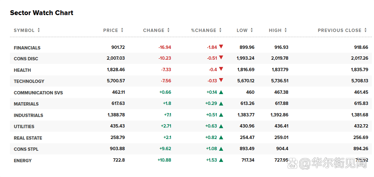
Task: Click red down arrow in TECHNOLOGY row
Action: (221, 80)
